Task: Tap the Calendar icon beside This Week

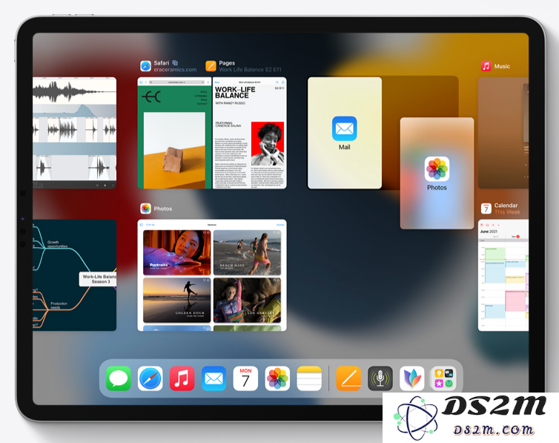Action: pyautogui.click(x=486, y=209)
